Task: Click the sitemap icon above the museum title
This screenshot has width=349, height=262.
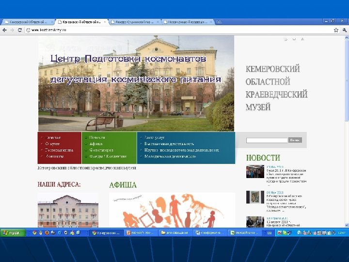Action: (x=302, y=39)
